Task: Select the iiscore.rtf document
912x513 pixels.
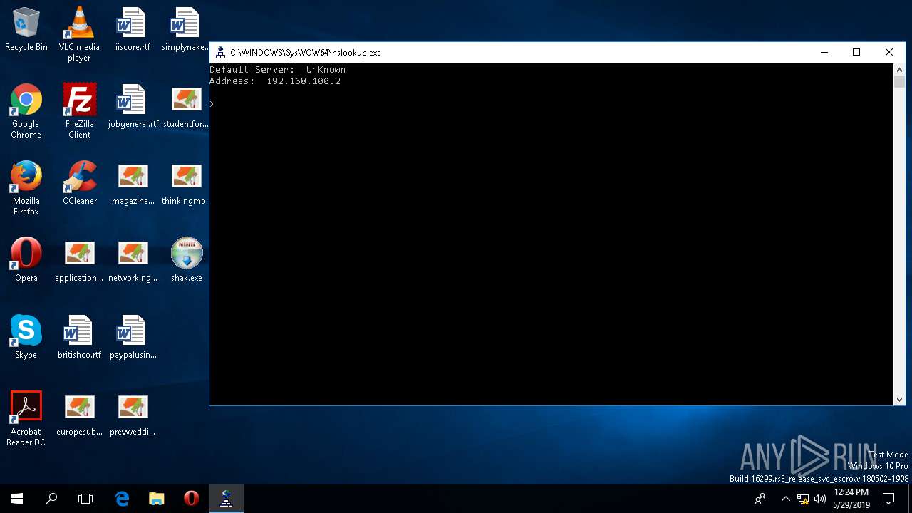Action: pos(133,30)
